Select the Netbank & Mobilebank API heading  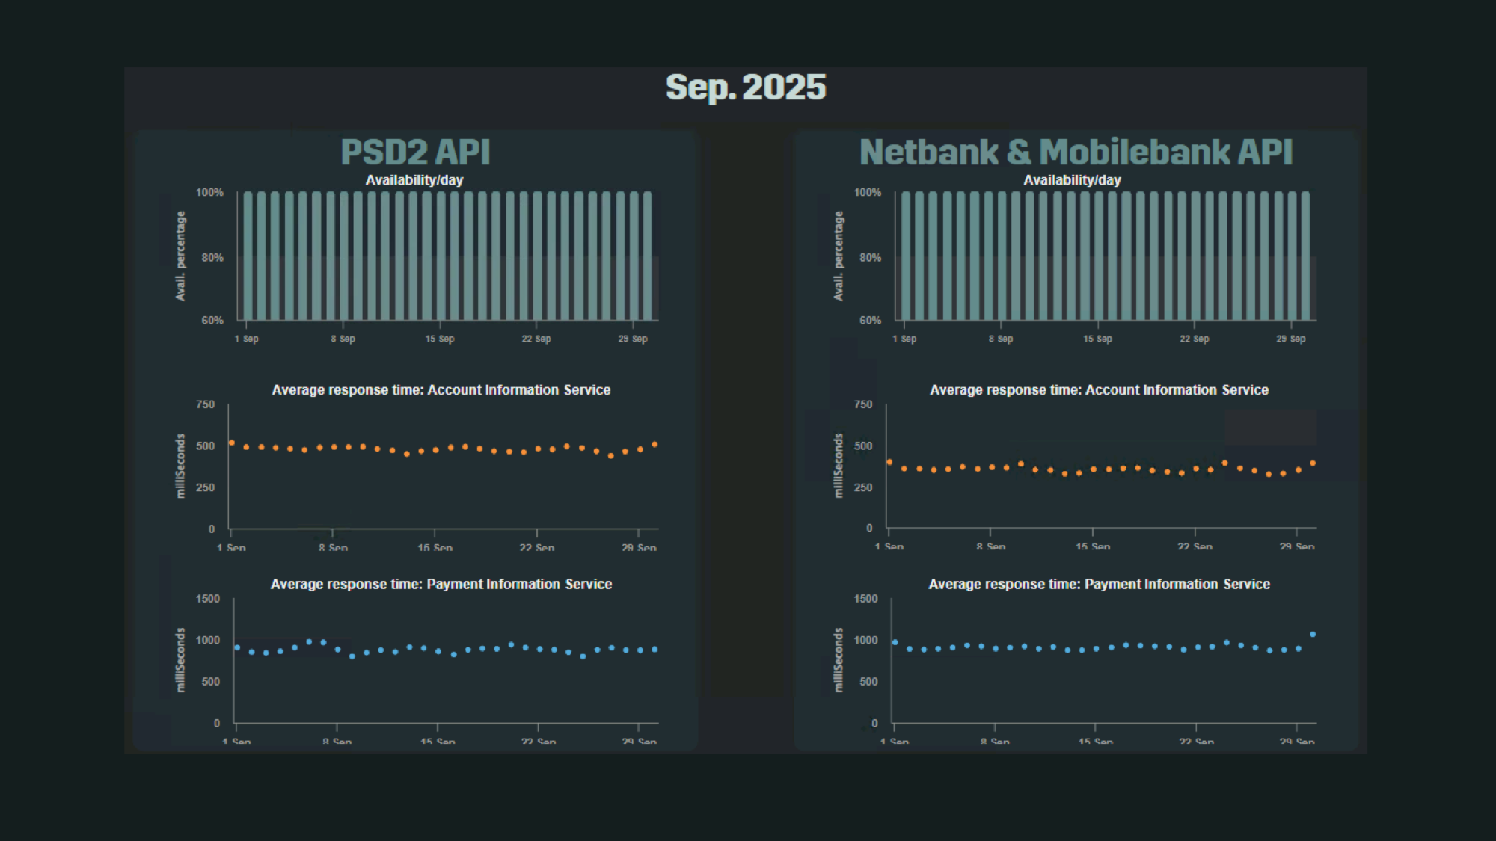point(1076,153)
